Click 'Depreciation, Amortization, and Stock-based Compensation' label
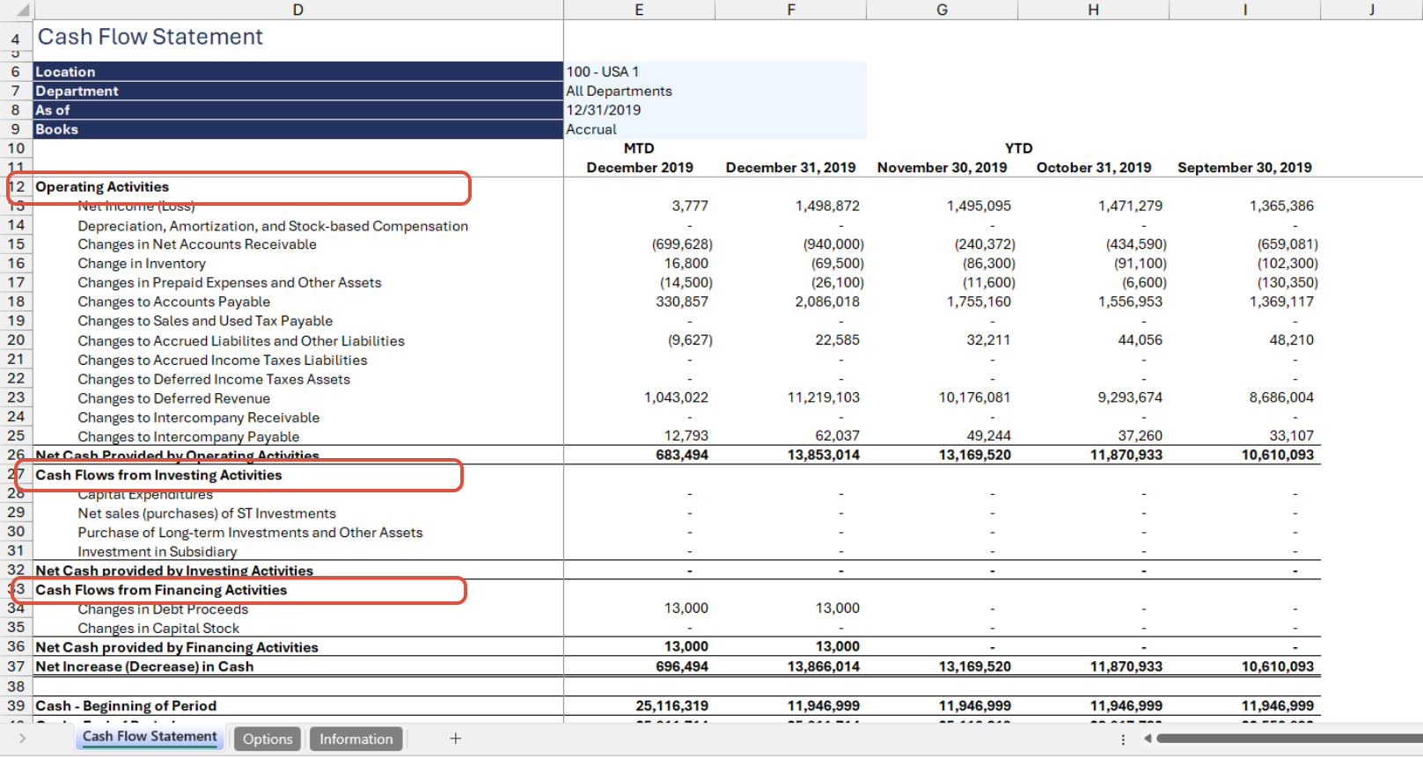The width and height of the screenshot is (1423, 757). click(x=273, y=226)
